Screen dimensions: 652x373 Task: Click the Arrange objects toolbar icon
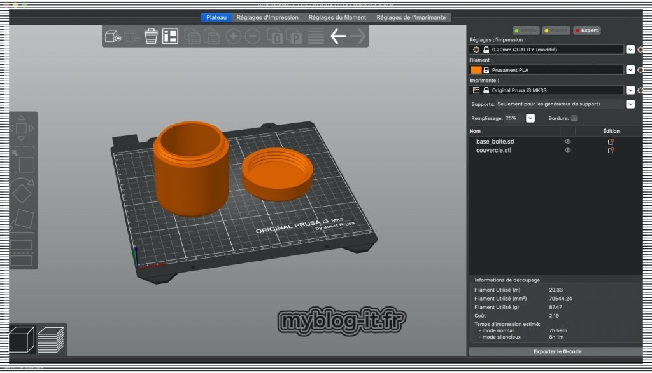point(170,36)
